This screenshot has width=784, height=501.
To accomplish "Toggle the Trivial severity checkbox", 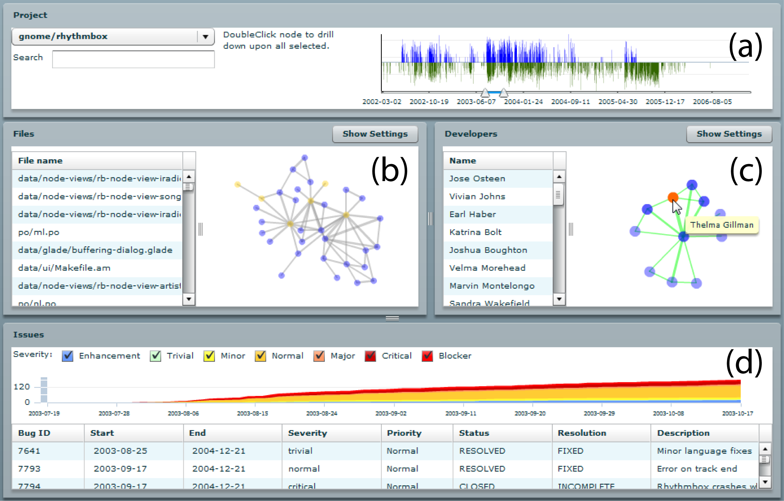I will pos(156,356).
